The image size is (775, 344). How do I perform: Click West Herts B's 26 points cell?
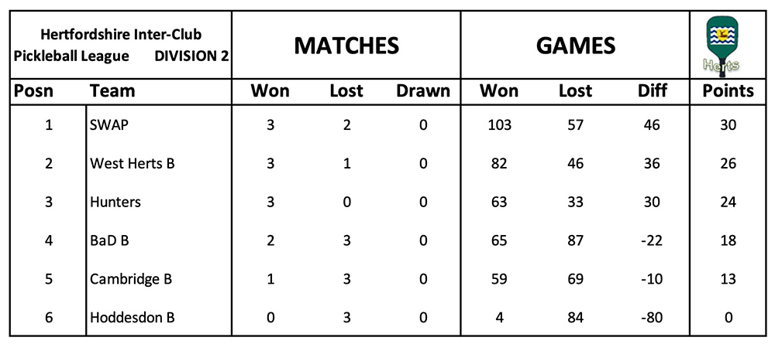727,163
